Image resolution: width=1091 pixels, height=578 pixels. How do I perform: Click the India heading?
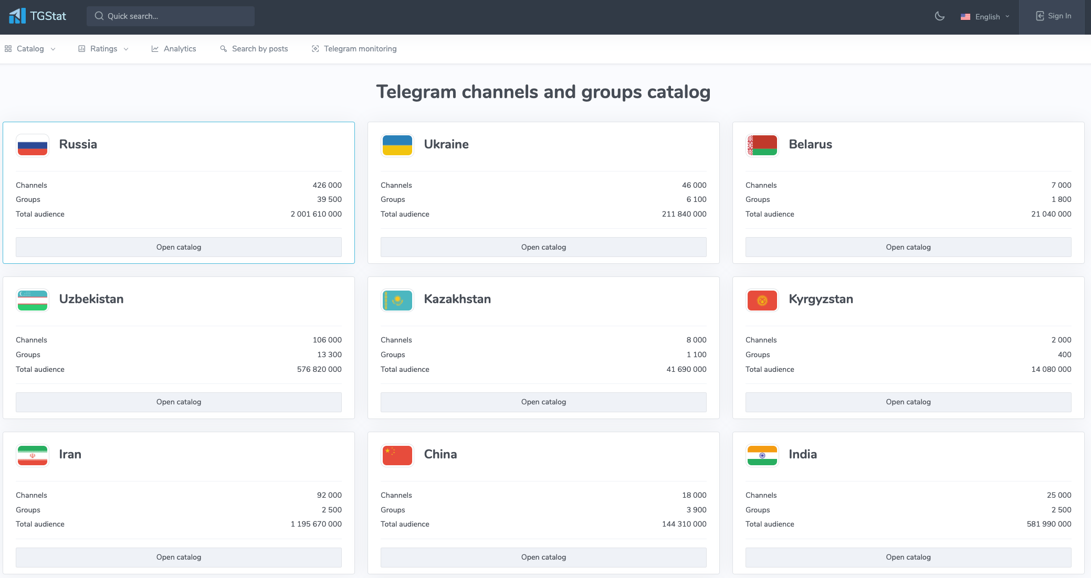point(803,454)
